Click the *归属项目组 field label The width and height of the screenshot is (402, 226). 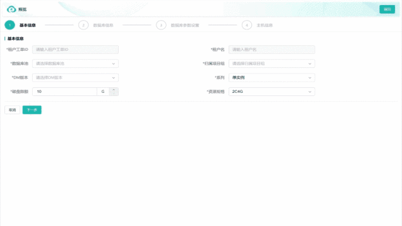[214, 63]
